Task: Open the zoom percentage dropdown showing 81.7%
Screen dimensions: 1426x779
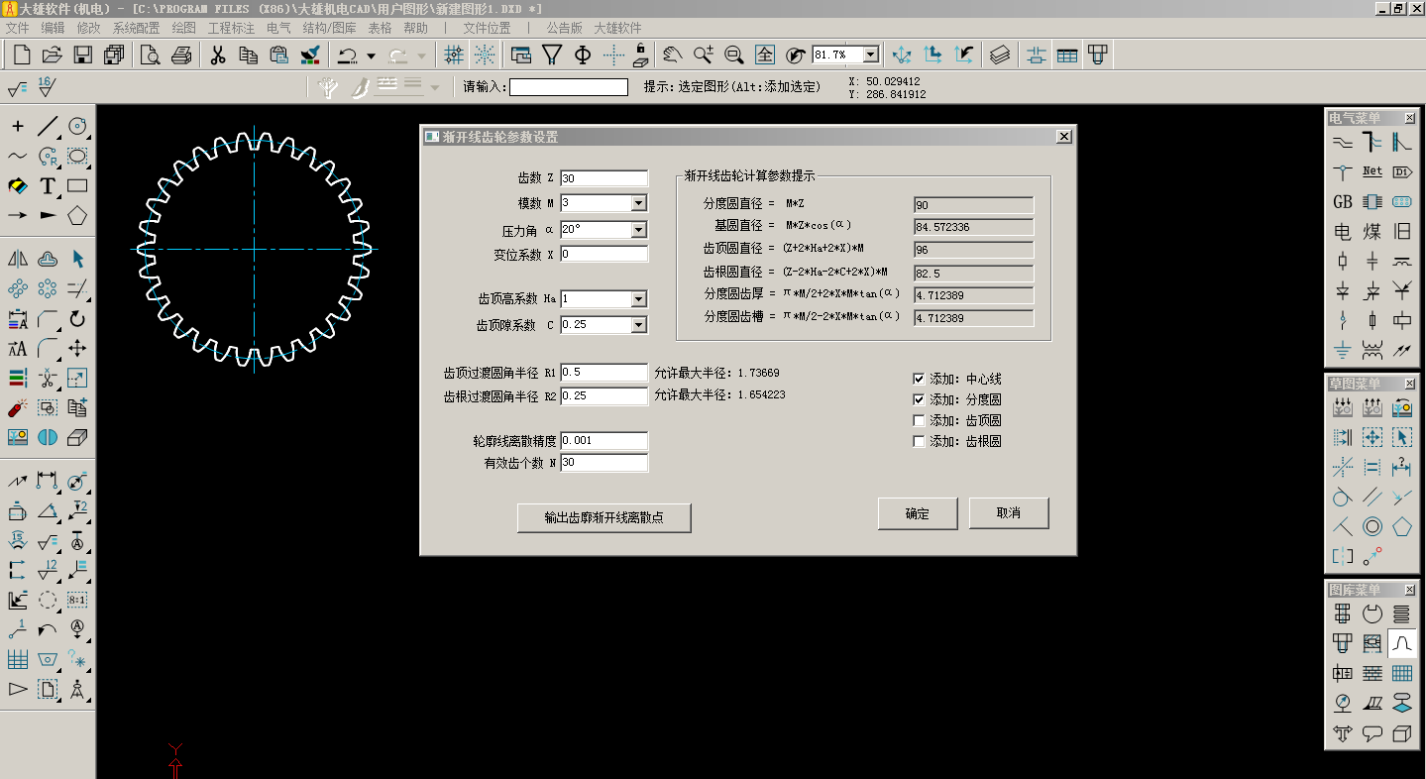Action: pyautogui.click(x=871, y=54)
